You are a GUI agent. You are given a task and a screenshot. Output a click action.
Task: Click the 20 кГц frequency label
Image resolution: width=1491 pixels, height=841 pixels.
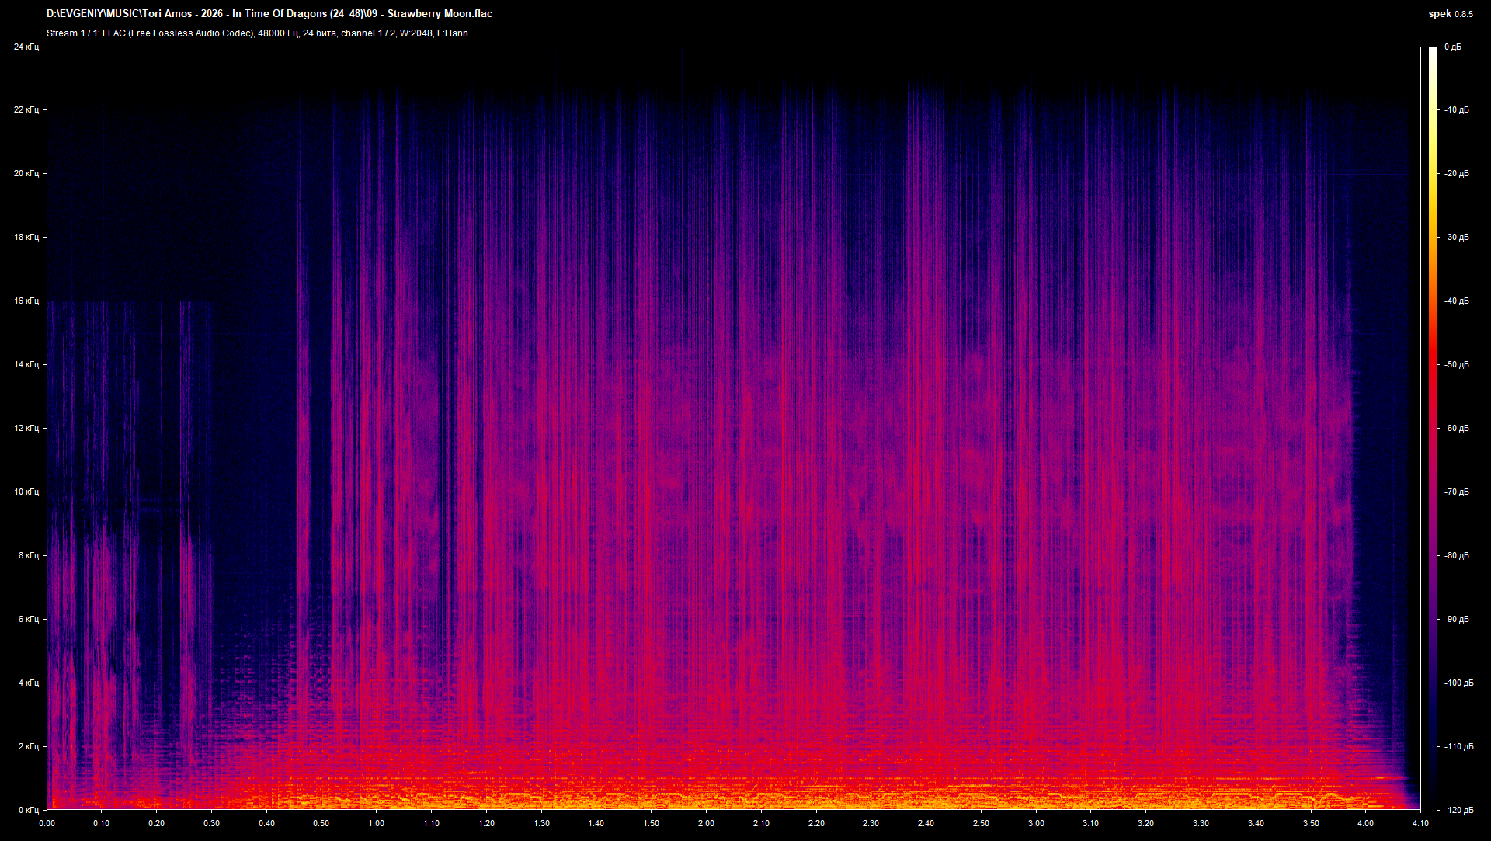[x=26, y=174]
